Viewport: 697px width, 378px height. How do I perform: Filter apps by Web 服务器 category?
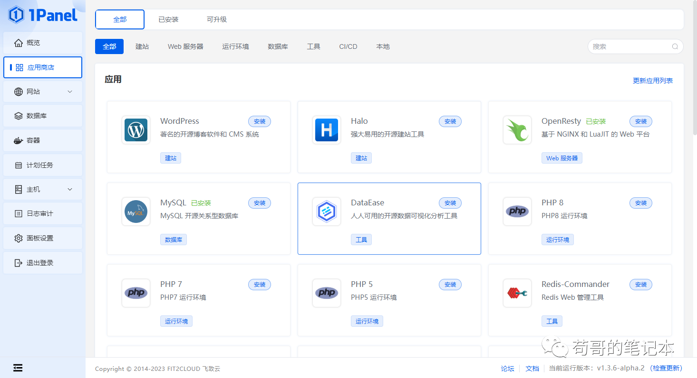tap(185, 46)
